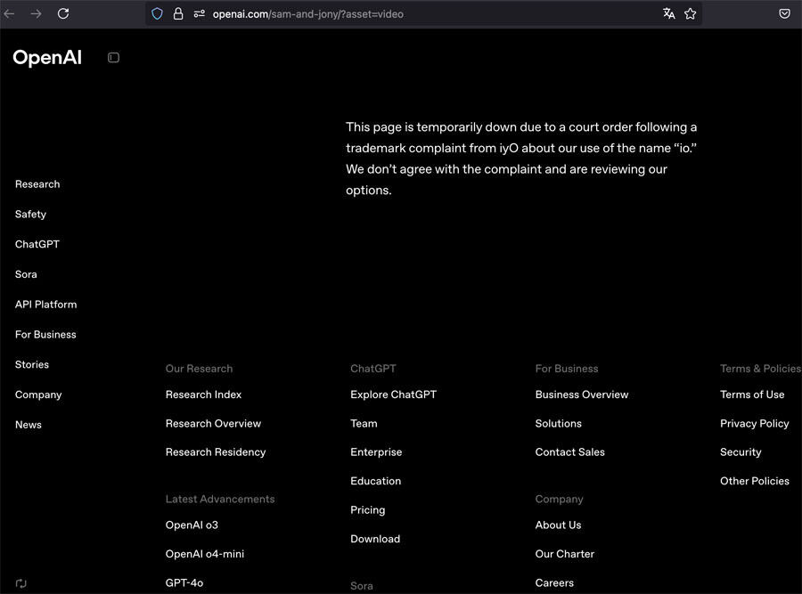Open the Team link under ChatGPT
The image size is (802, 594).
[x=364, y=424]
